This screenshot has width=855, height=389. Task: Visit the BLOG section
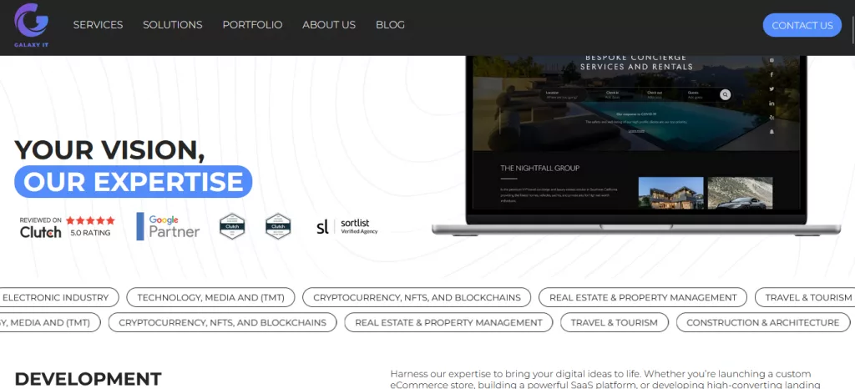coord(391,25)
